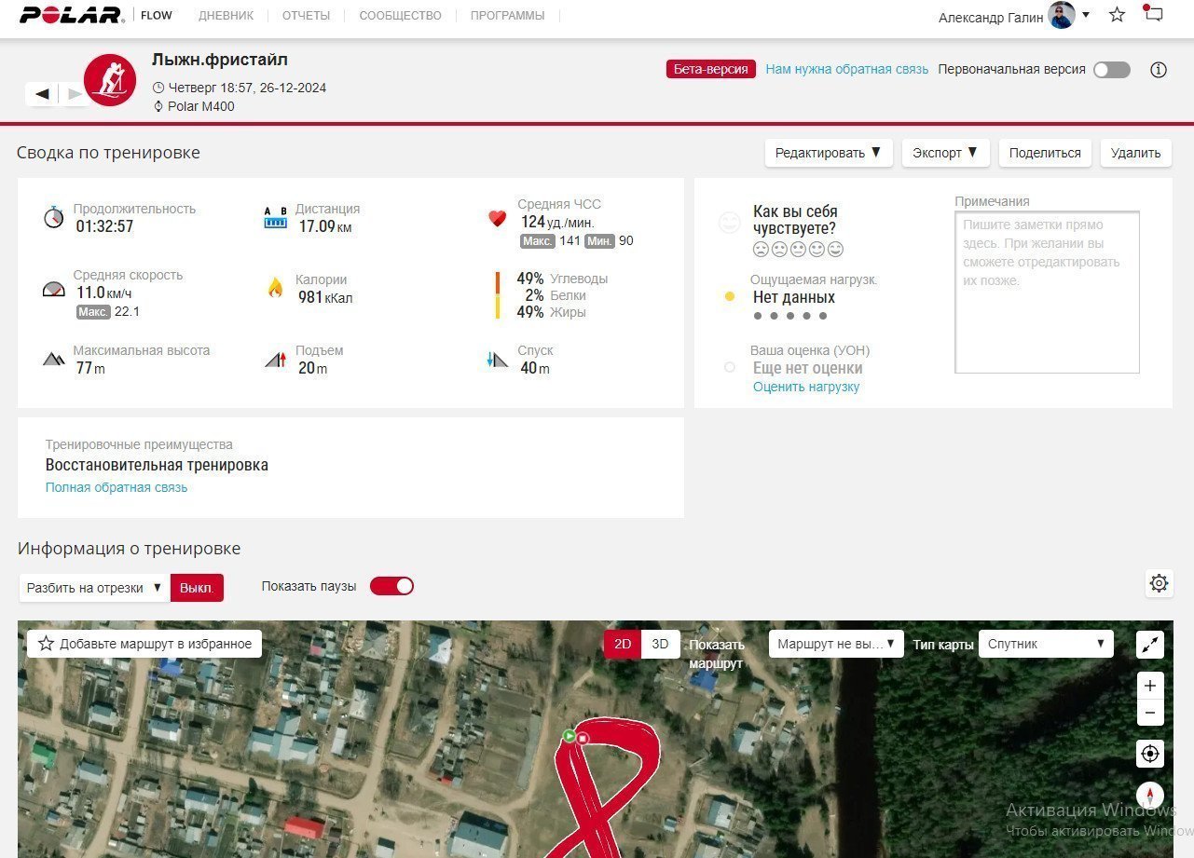
Task: Open the favorites star icon in header
Action: tap(1117, 15)
